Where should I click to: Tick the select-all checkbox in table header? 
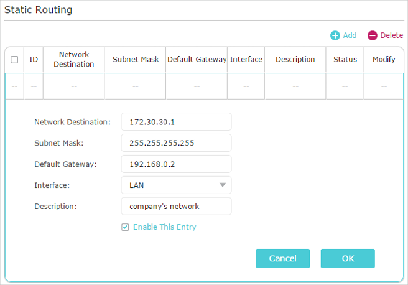tap(14, 60)
